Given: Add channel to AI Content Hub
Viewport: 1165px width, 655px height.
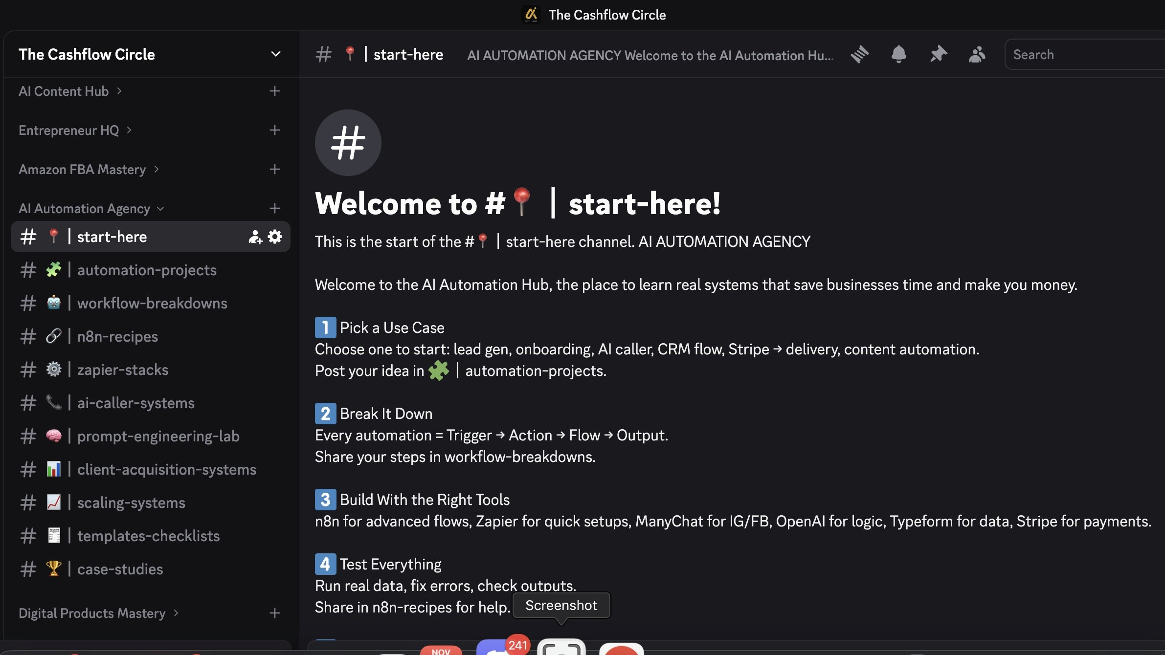Looking at the screenshot, I should (x=275, y=91).
